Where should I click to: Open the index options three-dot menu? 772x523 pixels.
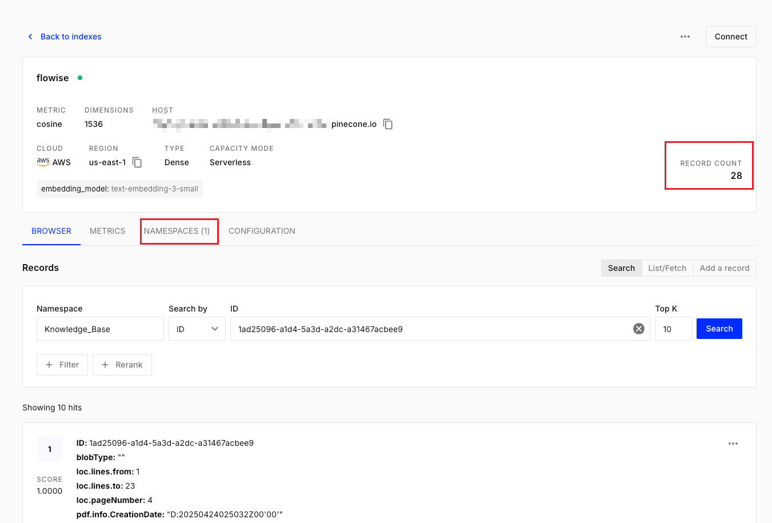click(x=685, y=37)
